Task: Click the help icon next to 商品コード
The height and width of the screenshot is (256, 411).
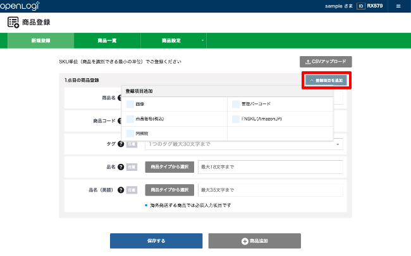Action: pos(120,121)
